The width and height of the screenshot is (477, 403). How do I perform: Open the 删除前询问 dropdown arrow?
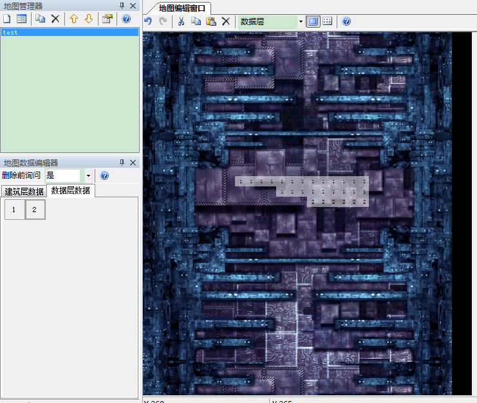88,175
